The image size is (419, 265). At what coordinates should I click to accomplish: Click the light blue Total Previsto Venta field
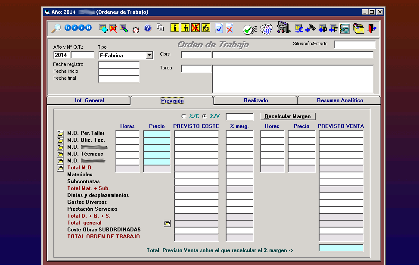[341, 248]
